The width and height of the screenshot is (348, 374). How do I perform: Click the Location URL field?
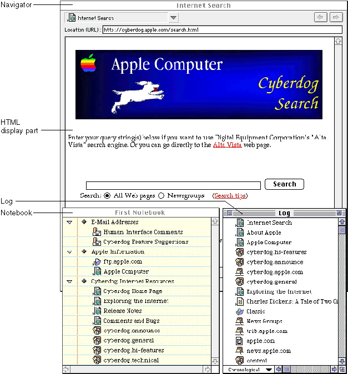tap(223, 30)
